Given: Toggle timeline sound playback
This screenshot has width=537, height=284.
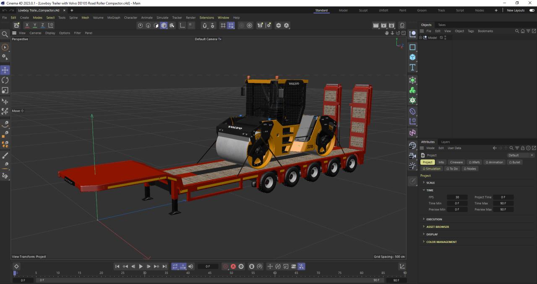Looking at the screenshot, I should (x=191, y=266).
